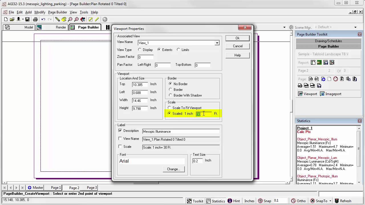365x205 pixels.
Task: Click the Viewport tool in Page Builder toolkit
Action: 307,94
